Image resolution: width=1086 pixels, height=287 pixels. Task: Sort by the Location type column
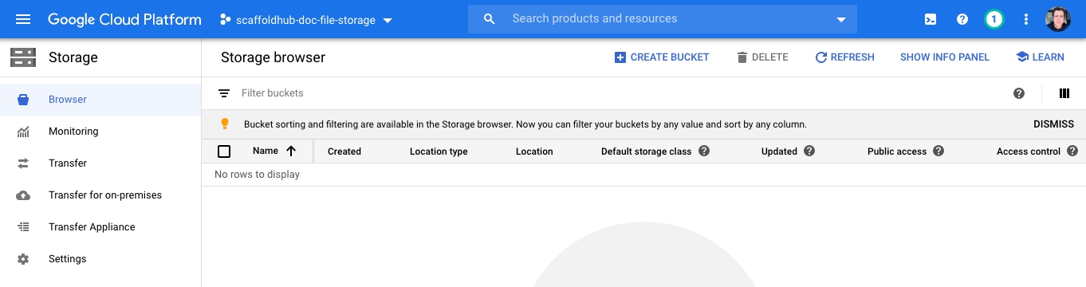(439, 151)
